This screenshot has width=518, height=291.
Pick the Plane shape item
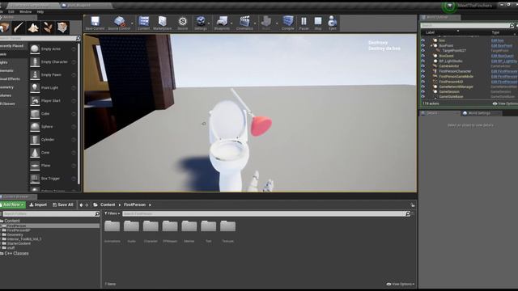pos(53,165)
